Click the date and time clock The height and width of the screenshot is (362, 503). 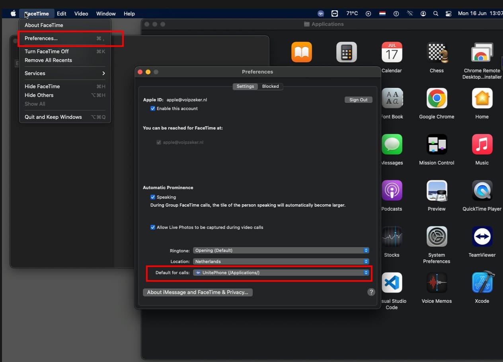coord(480,14)
